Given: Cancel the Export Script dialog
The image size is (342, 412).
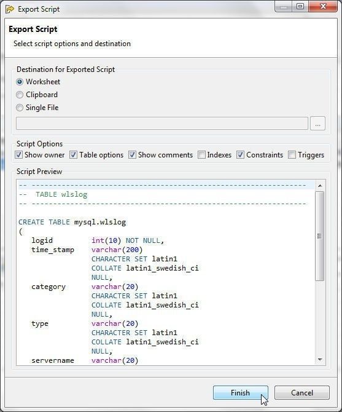Looking at the screenshot, I should (x=302, y=392).
